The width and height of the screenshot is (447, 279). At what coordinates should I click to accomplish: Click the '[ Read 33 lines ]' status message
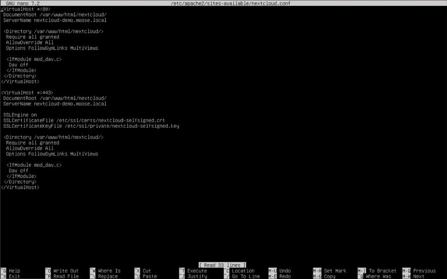pyautogui.click(x=222, y=265)
